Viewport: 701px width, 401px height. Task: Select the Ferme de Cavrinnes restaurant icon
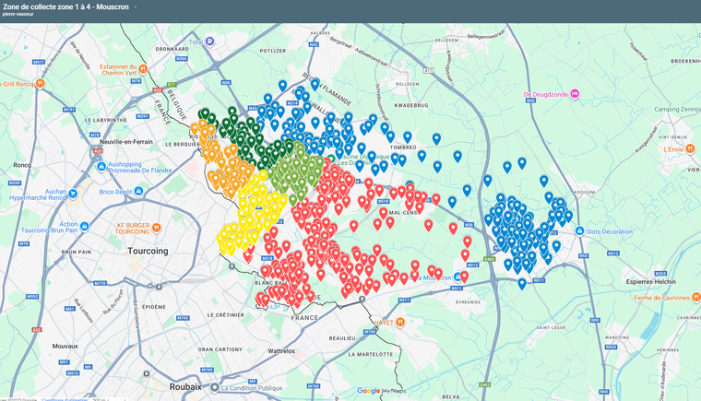(695, 297)
